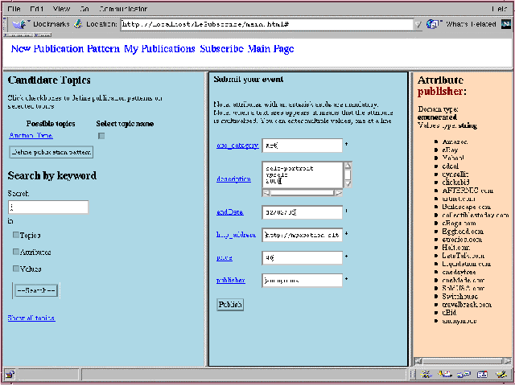The image size is (515, 386).
Task: Click the Publish button
Action: [230, 305]
